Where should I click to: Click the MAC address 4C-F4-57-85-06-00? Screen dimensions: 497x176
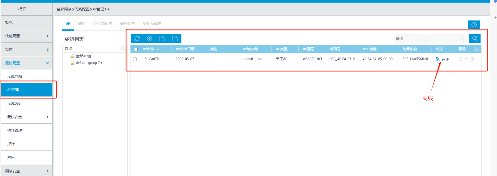(x=377, y=59)
